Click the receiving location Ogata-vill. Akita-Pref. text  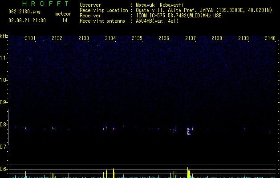[174, 10]
